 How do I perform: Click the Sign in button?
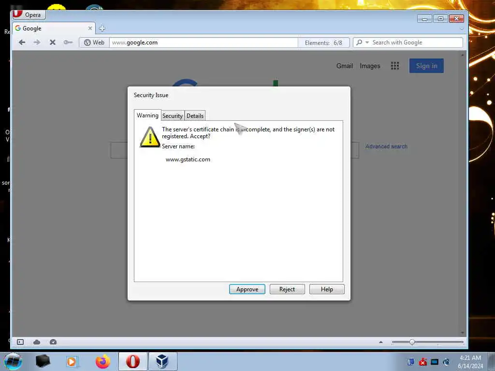coord(426,66)
